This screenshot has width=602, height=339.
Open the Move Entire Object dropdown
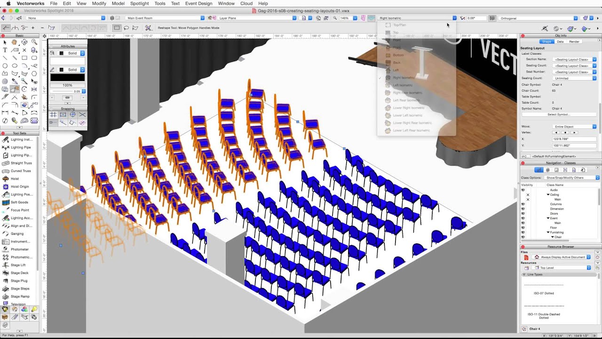tap(575, 127)
